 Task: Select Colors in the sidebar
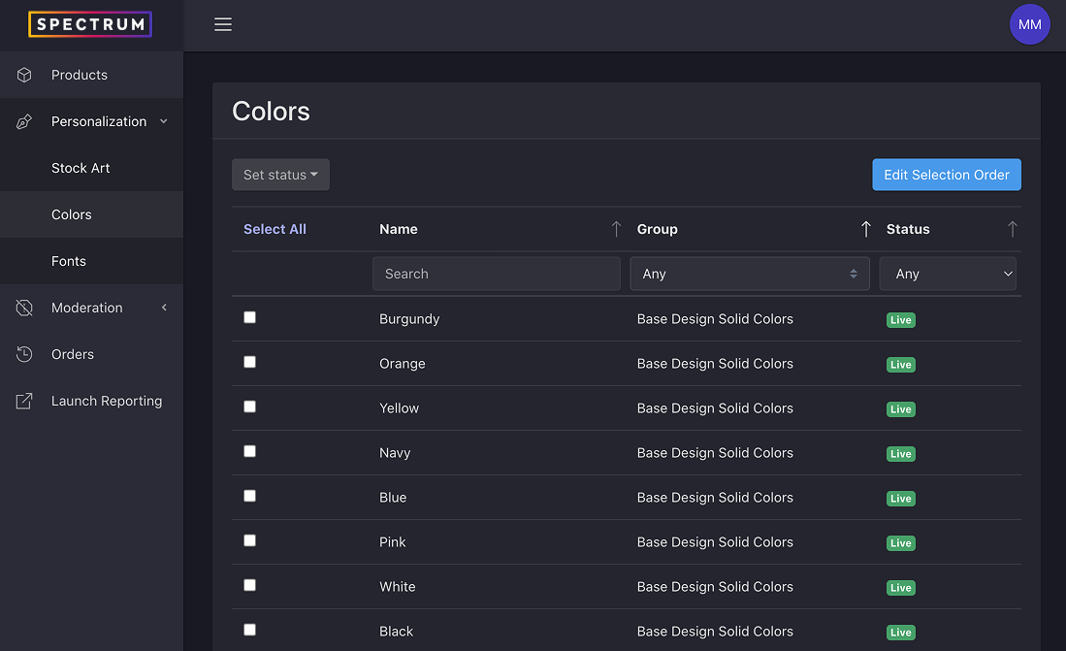tap(92, 214)
